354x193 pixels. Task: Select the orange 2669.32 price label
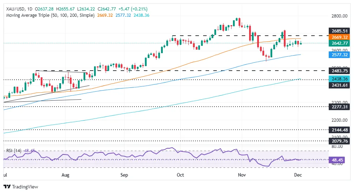[339, 37]
